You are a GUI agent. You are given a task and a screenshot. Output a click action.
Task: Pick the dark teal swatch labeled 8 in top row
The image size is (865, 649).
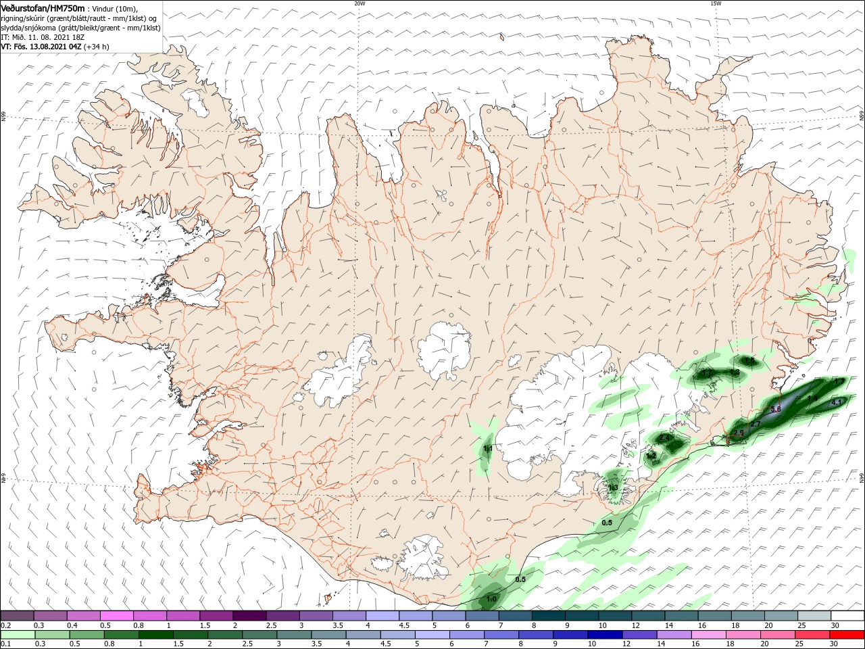pyautogui.click(x=549, y=616)
